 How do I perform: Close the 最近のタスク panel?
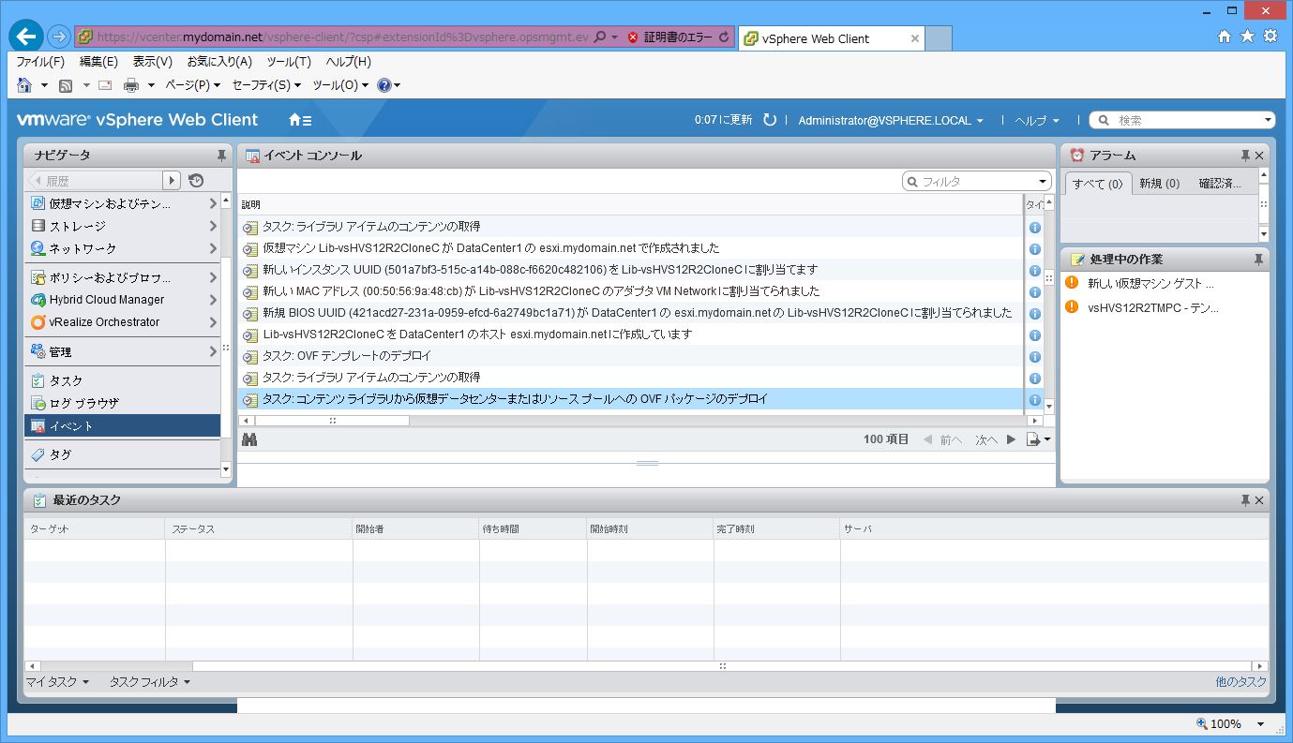click(1259, 500)
